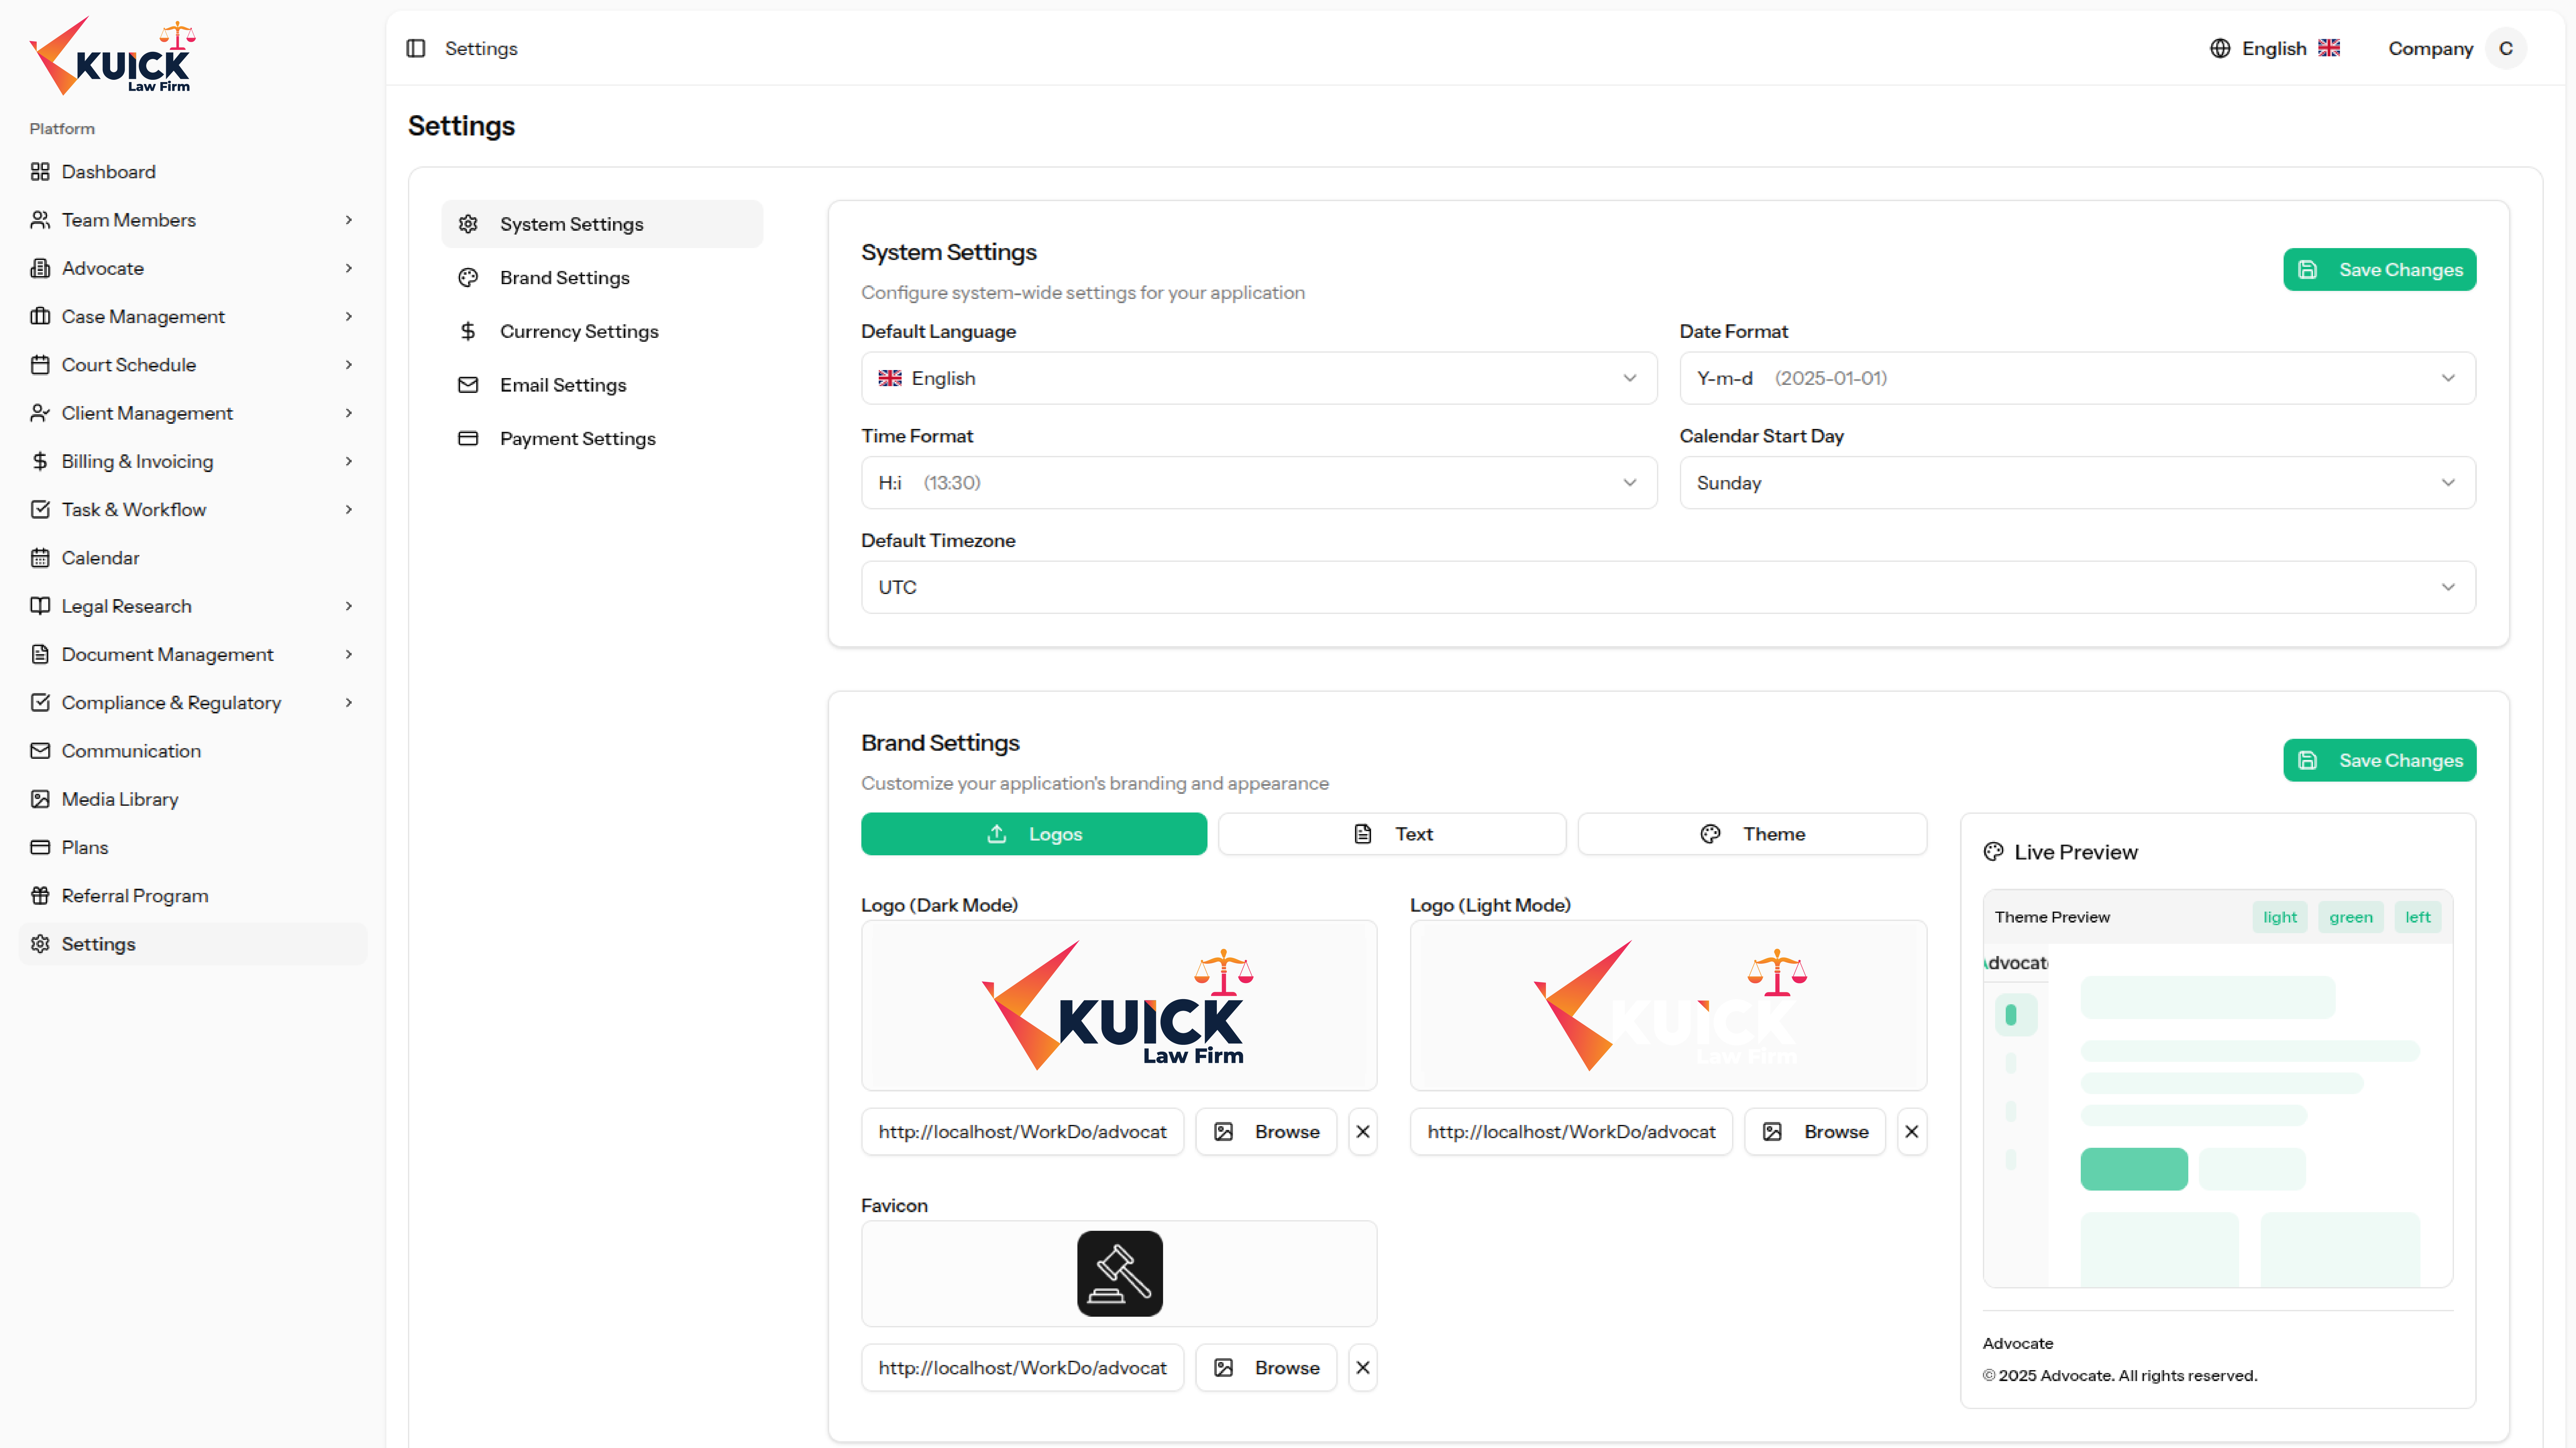Open System Settings section
2576x1448 pixels.
(x=602, y=224)
